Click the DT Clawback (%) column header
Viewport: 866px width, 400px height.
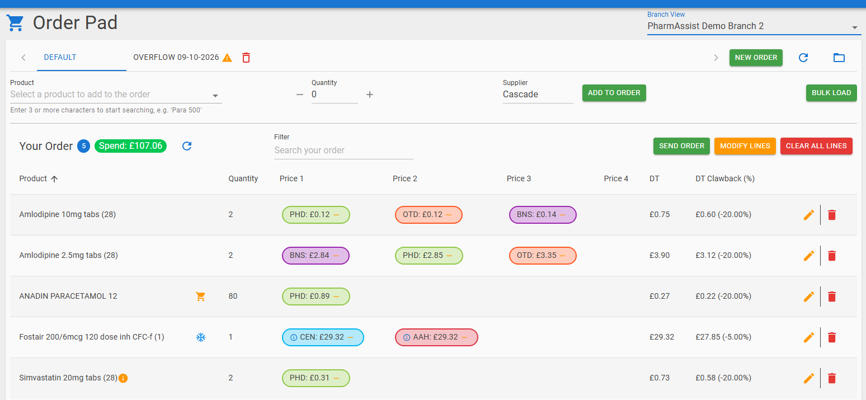point(725,179)
